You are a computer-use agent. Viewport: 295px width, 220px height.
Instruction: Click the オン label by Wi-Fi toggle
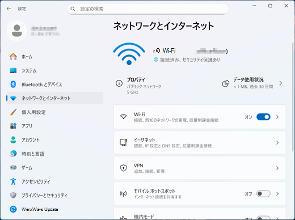[248, 117]
